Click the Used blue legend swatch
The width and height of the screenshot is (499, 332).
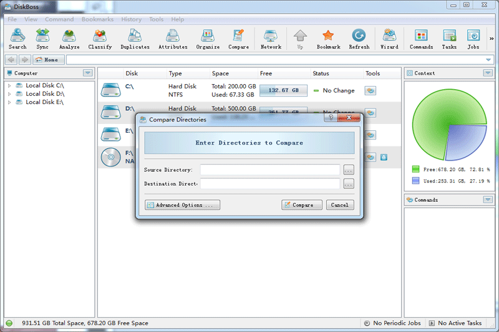coord(416,181)
